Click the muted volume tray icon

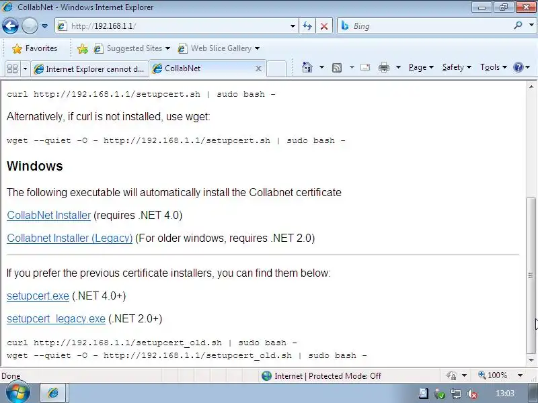coord(472,394)
